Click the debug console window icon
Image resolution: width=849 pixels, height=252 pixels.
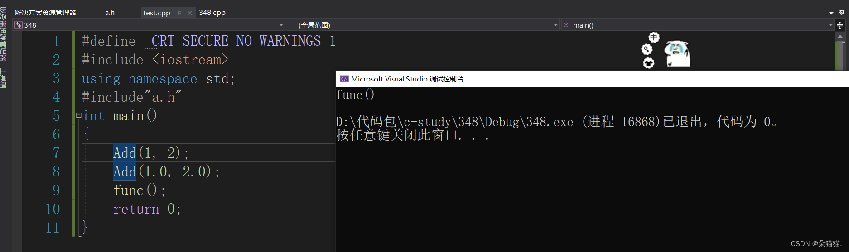[x=344, y=79]
